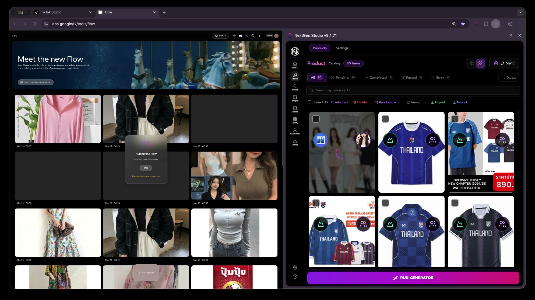535x300 pixels.
Task: Open the Videos section in NextGen sidebar
Action: click(295, 109)
